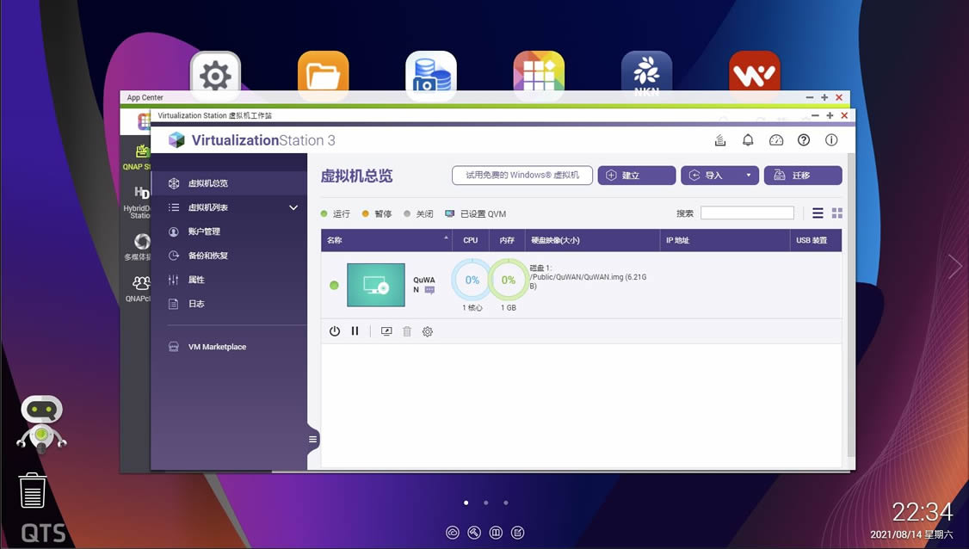Click the Virtualization Station vertical scrollbar
The height and width of the screenshot is (549, 969).
(851, 306)
